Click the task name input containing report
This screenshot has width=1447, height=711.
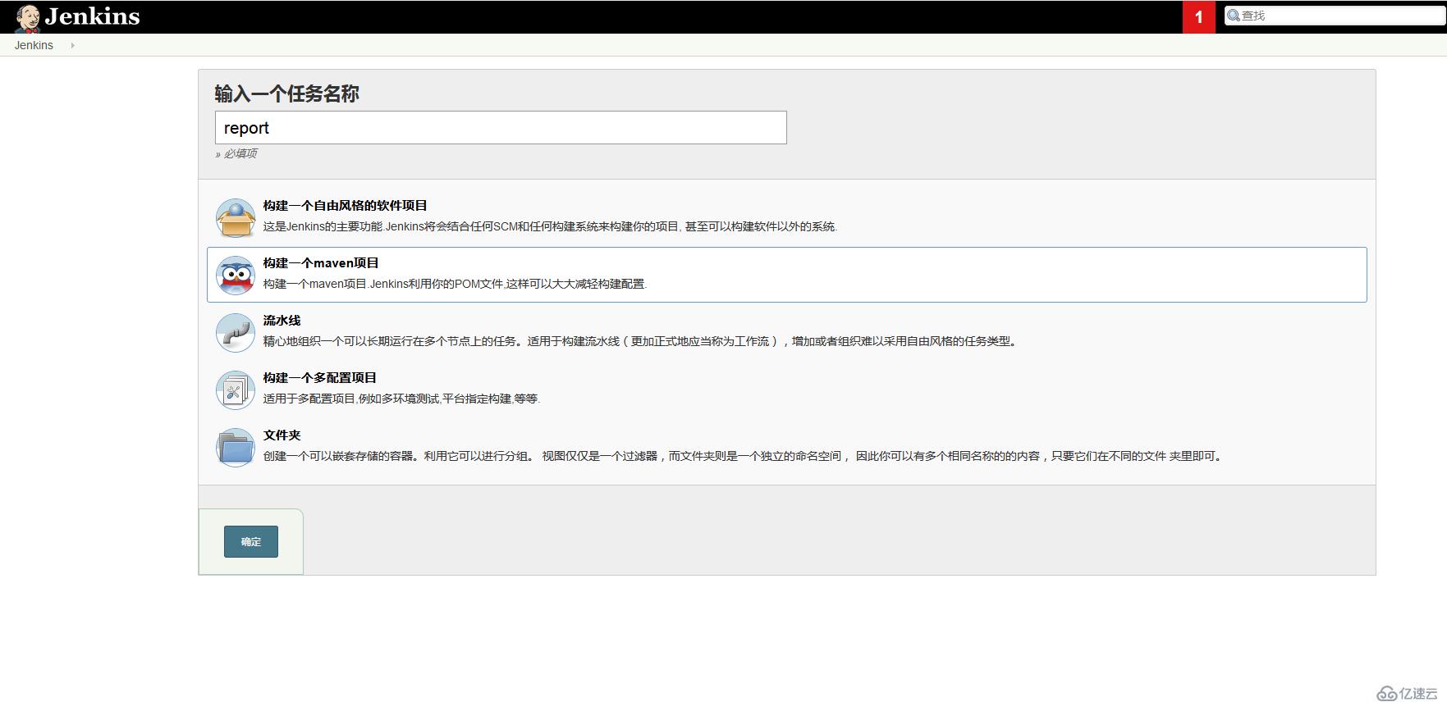pyautogui.click(x=501, y=128)
